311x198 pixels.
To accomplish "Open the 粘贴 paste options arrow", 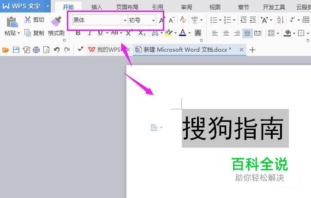I will [x=18, y=33].
